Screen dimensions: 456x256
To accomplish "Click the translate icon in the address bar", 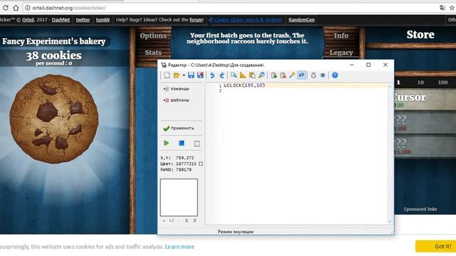I will [x=442, y=8].
